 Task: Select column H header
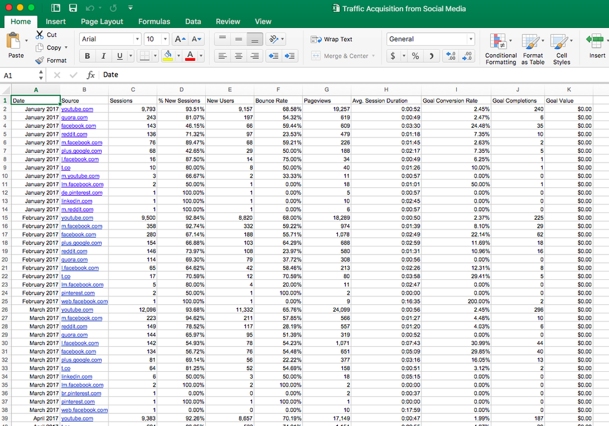[386, 89]
